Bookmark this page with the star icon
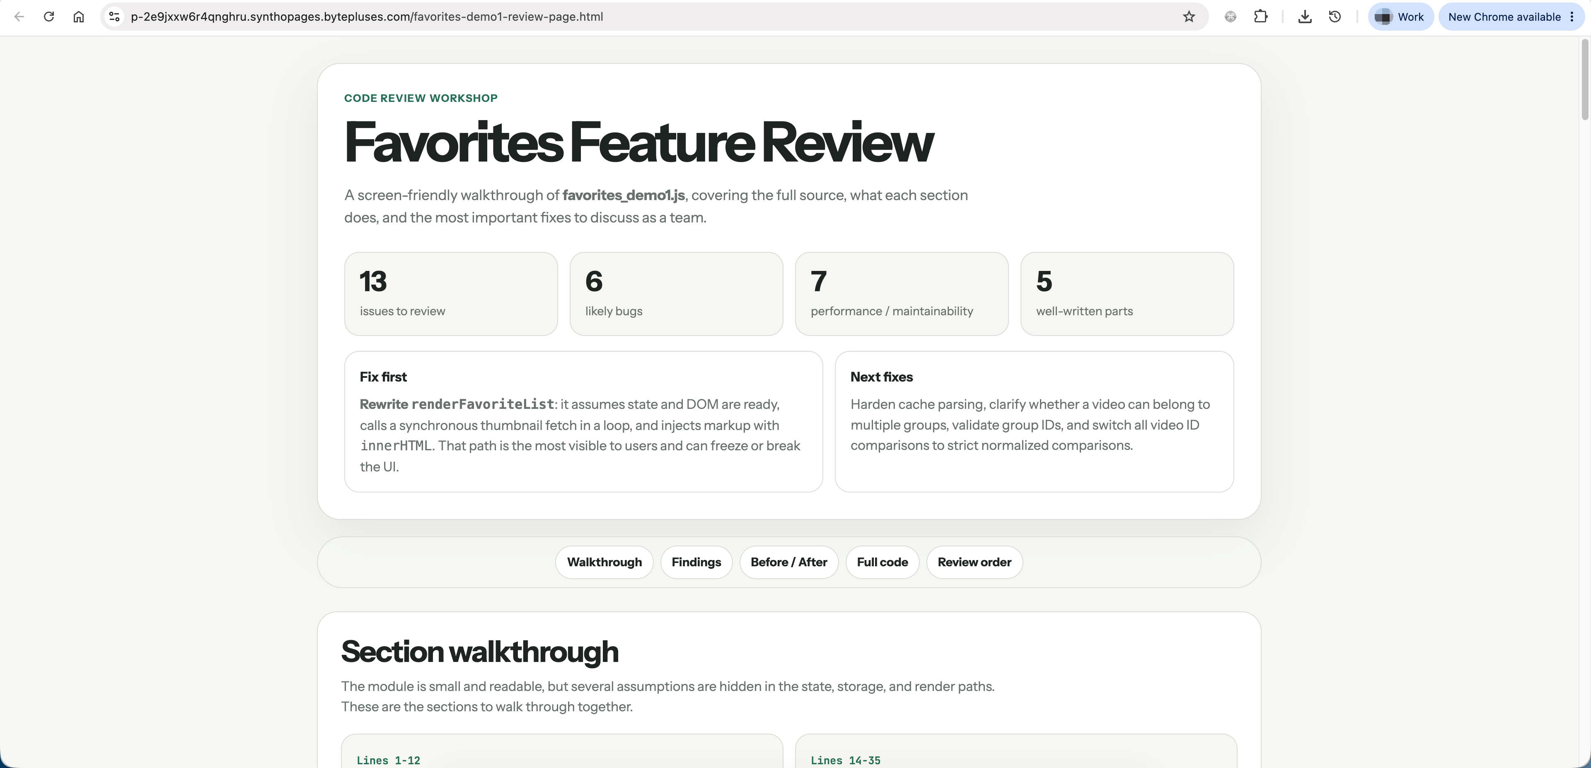 pos(1189,17)
